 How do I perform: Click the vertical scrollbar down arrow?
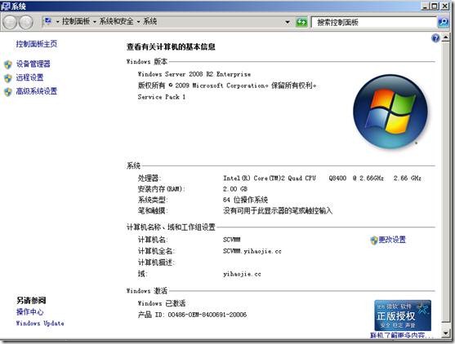point(445,334)
